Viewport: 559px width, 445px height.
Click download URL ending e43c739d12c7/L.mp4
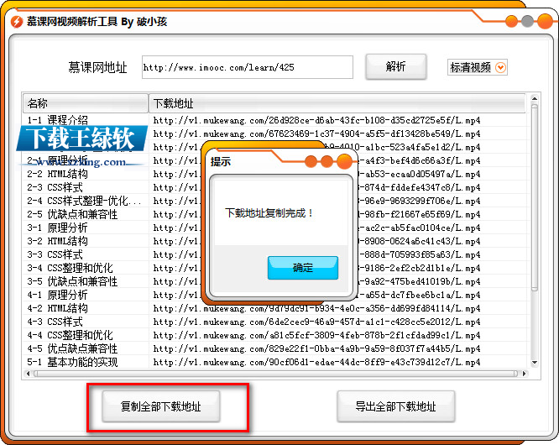point(316,362)
